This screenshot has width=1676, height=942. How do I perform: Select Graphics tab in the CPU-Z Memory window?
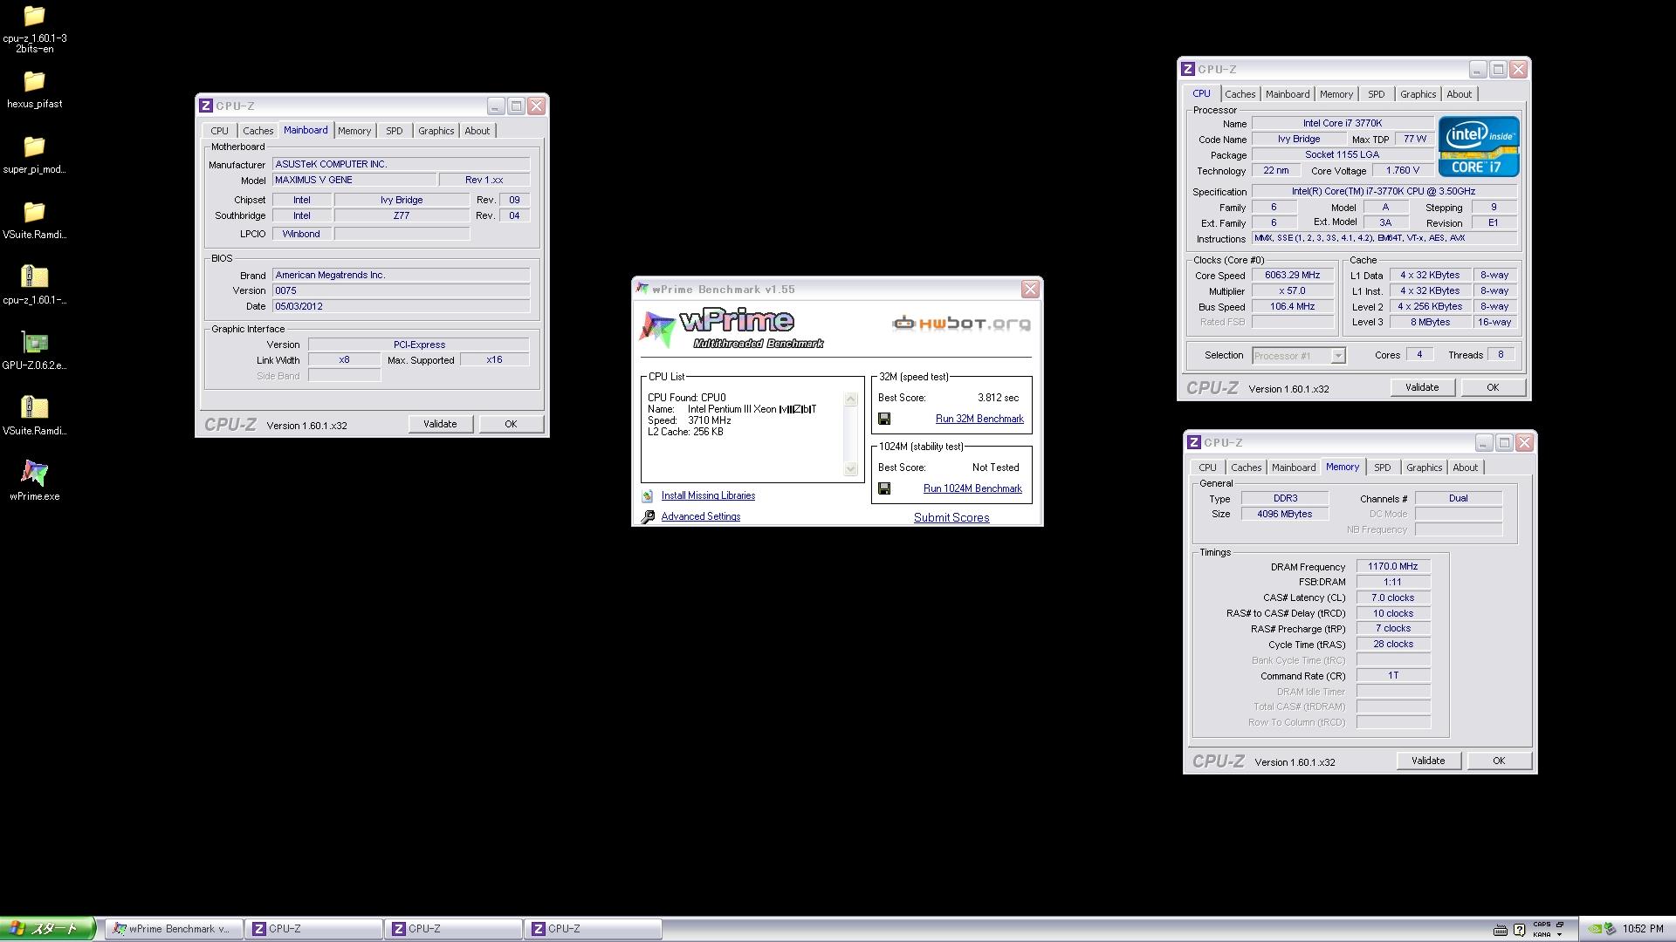1424,468
